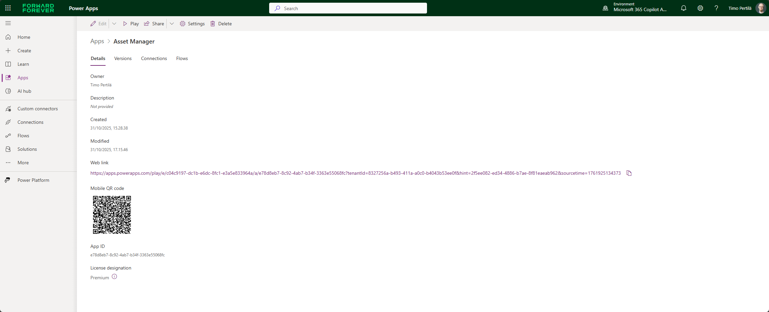The width and height of the screenshot is (769, 312).
Task: Expand the Edit dropdown chevron
Action: pyautogui.click(x=114, y=24)
